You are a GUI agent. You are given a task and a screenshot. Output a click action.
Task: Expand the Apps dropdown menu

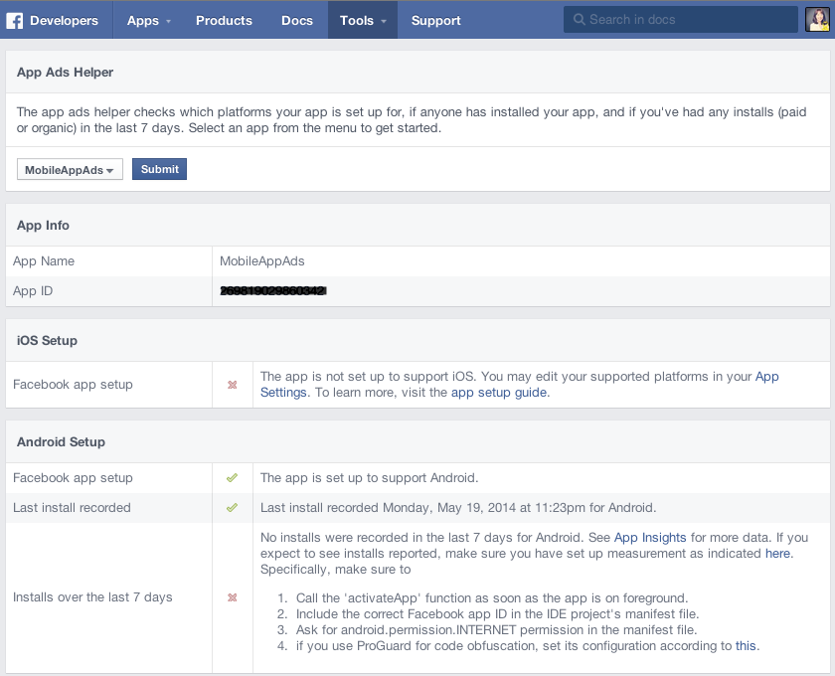[148, 20]
